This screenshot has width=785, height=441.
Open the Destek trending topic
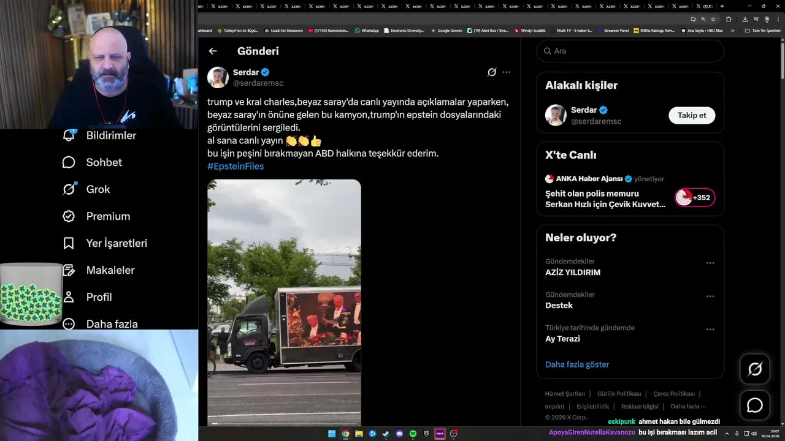(x=559, y=306)
